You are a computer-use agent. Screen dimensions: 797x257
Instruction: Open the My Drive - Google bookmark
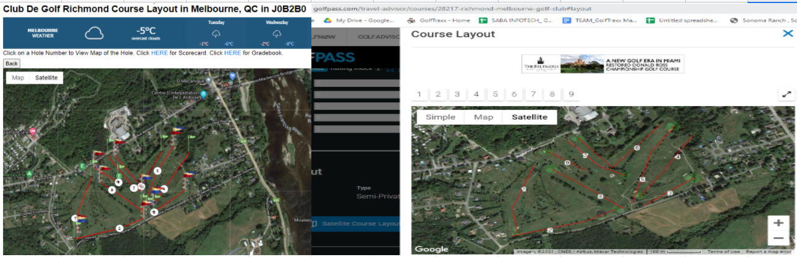[360, 20]
